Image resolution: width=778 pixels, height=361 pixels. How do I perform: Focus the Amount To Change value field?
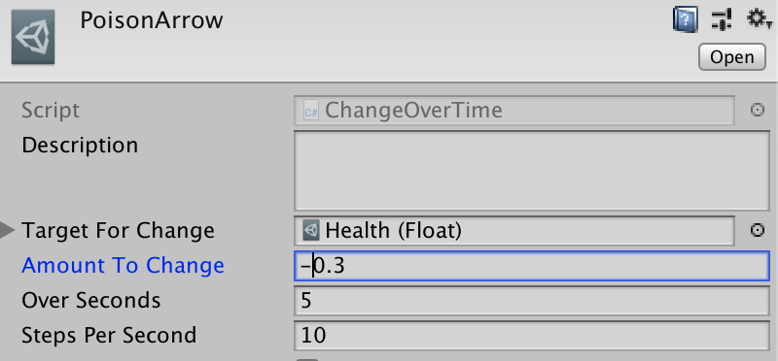pyautogui.click(x=531, y=266)
